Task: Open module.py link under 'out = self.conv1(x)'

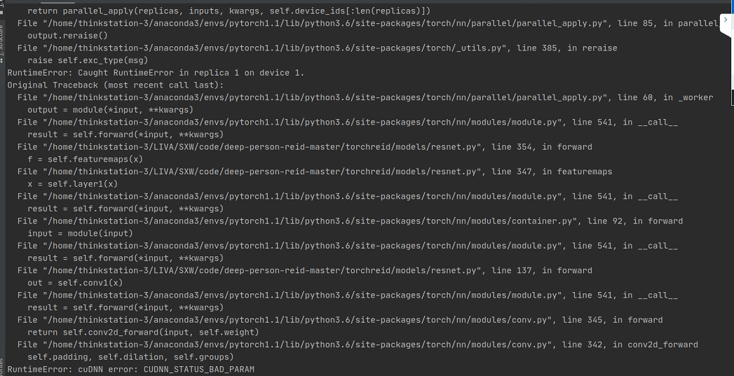Action: (x=304, y=295)
